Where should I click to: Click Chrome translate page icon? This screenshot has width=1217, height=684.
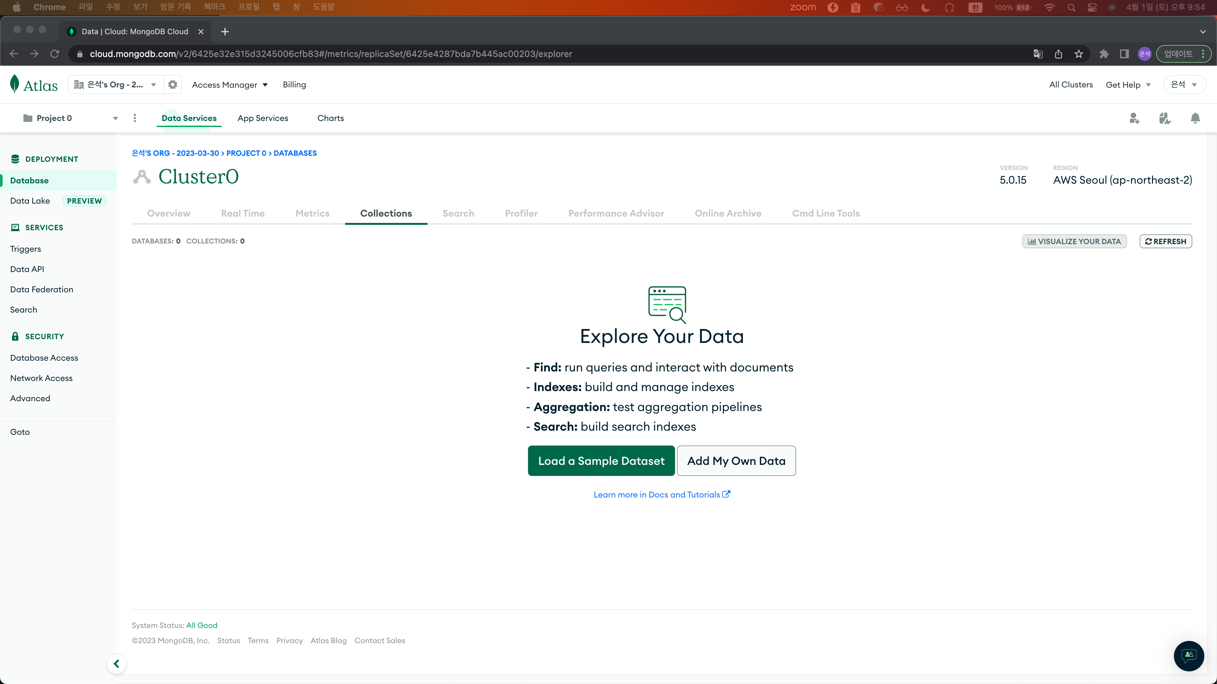1038,54
